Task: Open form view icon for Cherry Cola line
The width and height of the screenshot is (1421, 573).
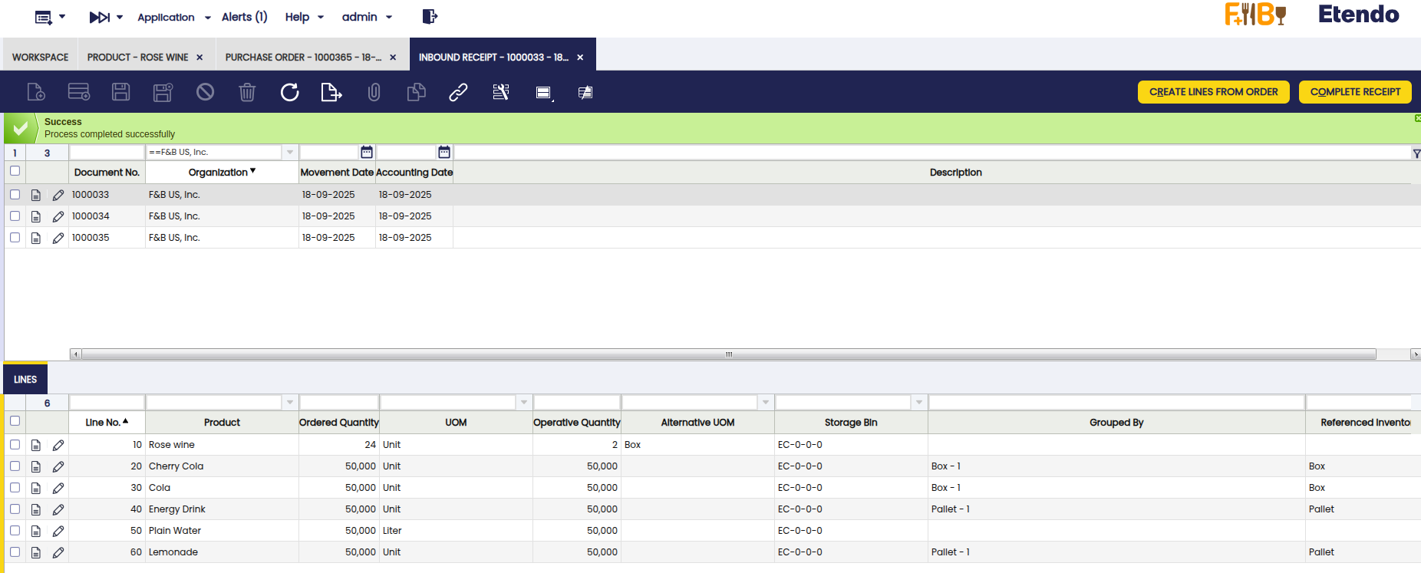Action: click(36, 466)
